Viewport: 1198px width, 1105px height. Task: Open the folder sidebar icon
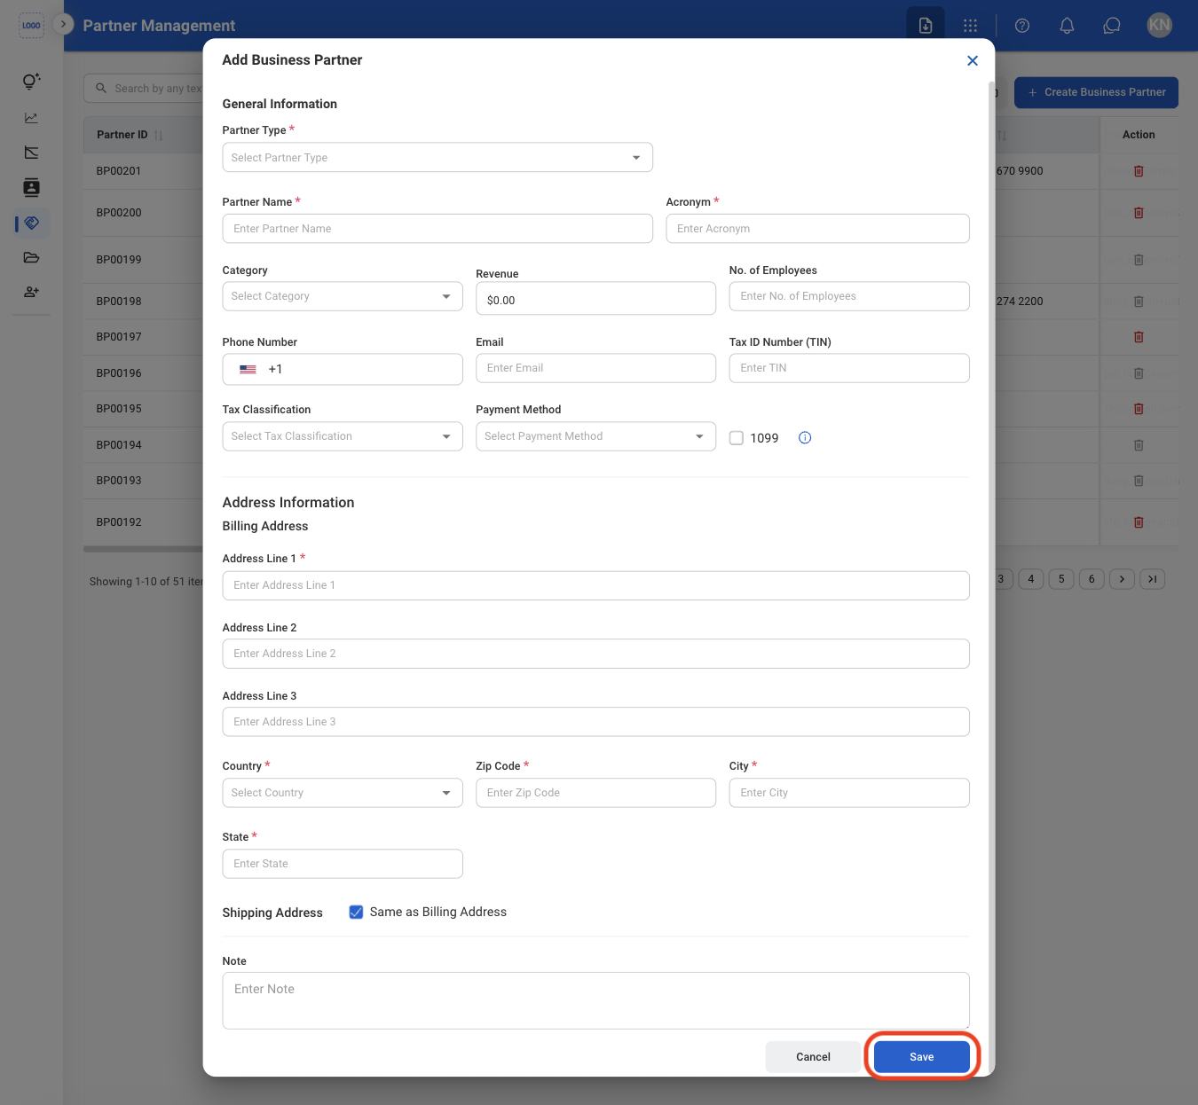(x=31, y=257)
